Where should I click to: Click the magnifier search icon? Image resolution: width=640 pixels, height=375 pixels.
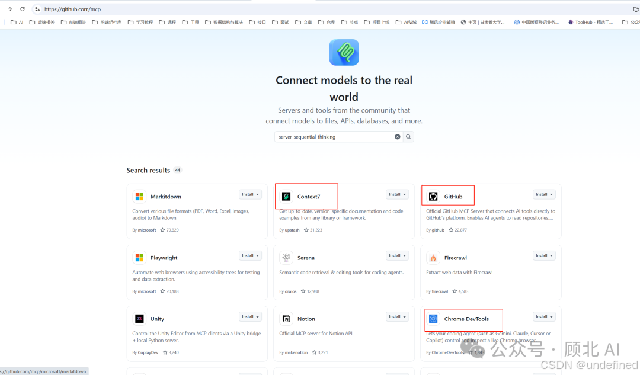pyautogui.click(x=408, y=137)
